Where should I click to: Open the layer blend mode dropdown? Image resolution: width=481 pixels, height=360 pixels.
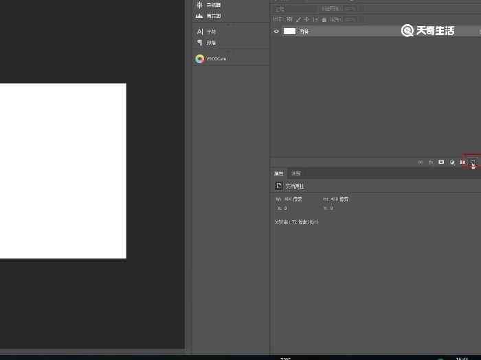point(294,9)
